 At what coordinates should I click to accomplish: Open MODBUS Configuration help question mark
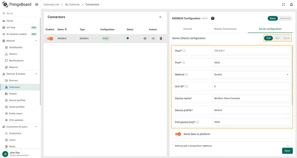point(212,18)
